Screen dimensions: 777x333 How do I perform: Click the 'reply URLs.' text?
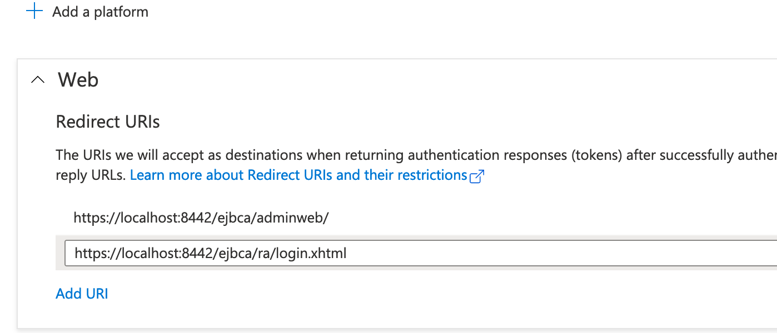pyautogui.click(x=90, y=175)
